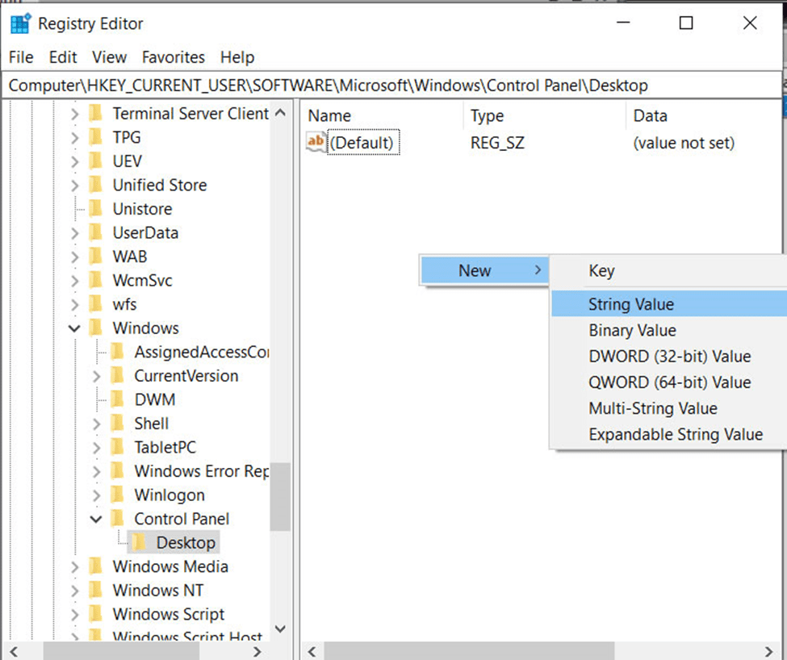Expand the Windows NT key
787x660 pixels.
(x=74, y=591)
